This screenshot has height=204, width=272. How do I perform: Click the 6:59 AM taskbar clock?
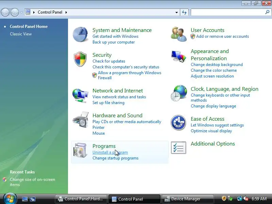[259, 199]
